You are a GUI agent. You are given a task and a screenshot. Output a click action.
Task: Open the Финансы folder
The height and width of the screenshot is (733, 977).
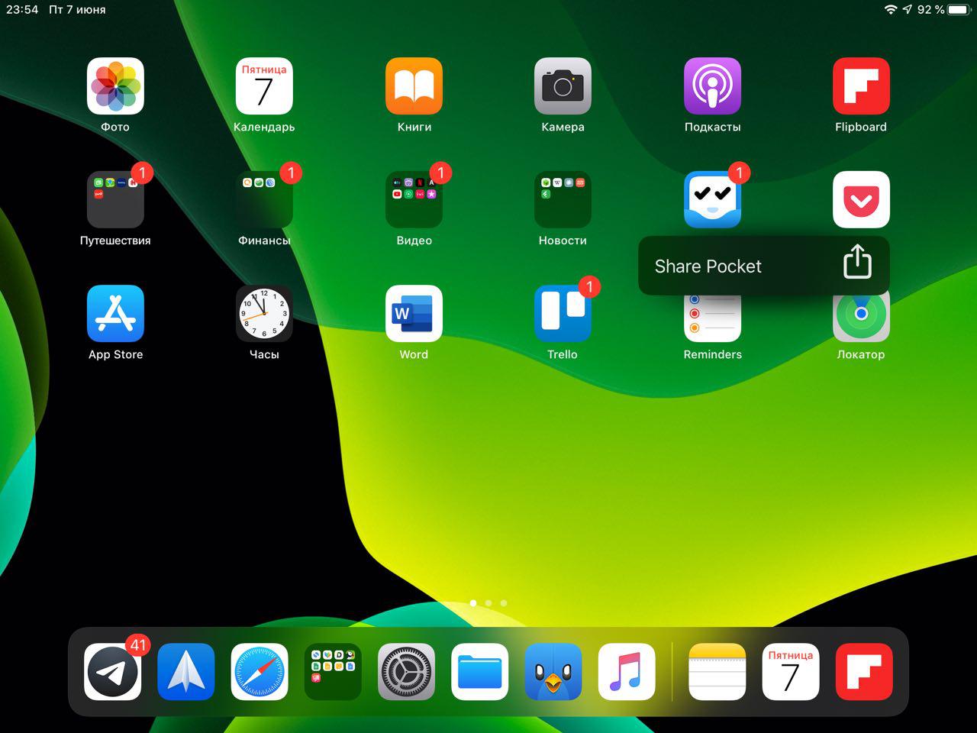tap(264, 199)
